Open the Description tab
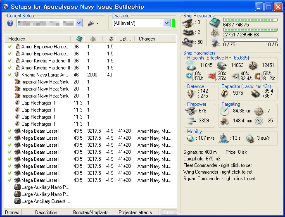The width and height of the screenshot is (285, 217). coord(46,212)
